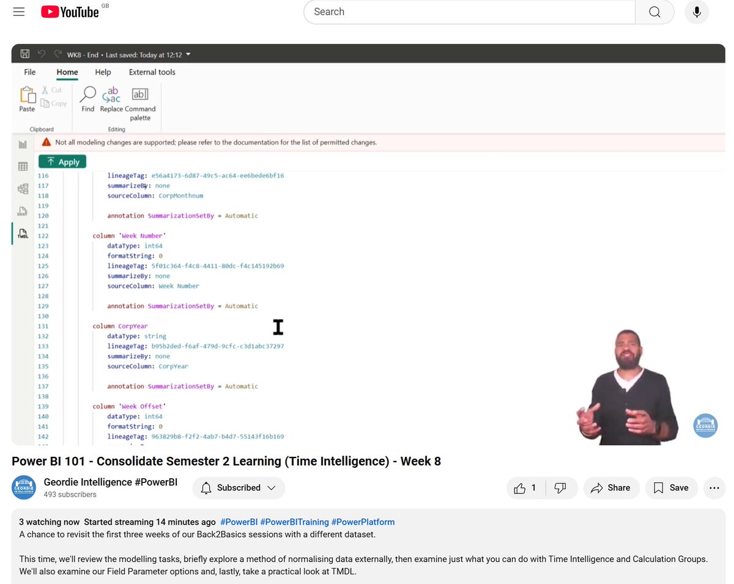Open the Replace tool
Screen dimensions: 734x584
[x=112, y=100]
